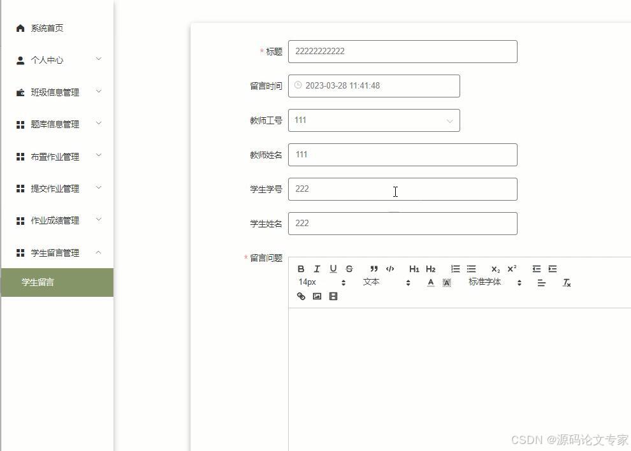The width and height of the screenshot is (631, 451).
Task: Open the 标准字体 font family dropdown
Action: (x=491, y=282)
